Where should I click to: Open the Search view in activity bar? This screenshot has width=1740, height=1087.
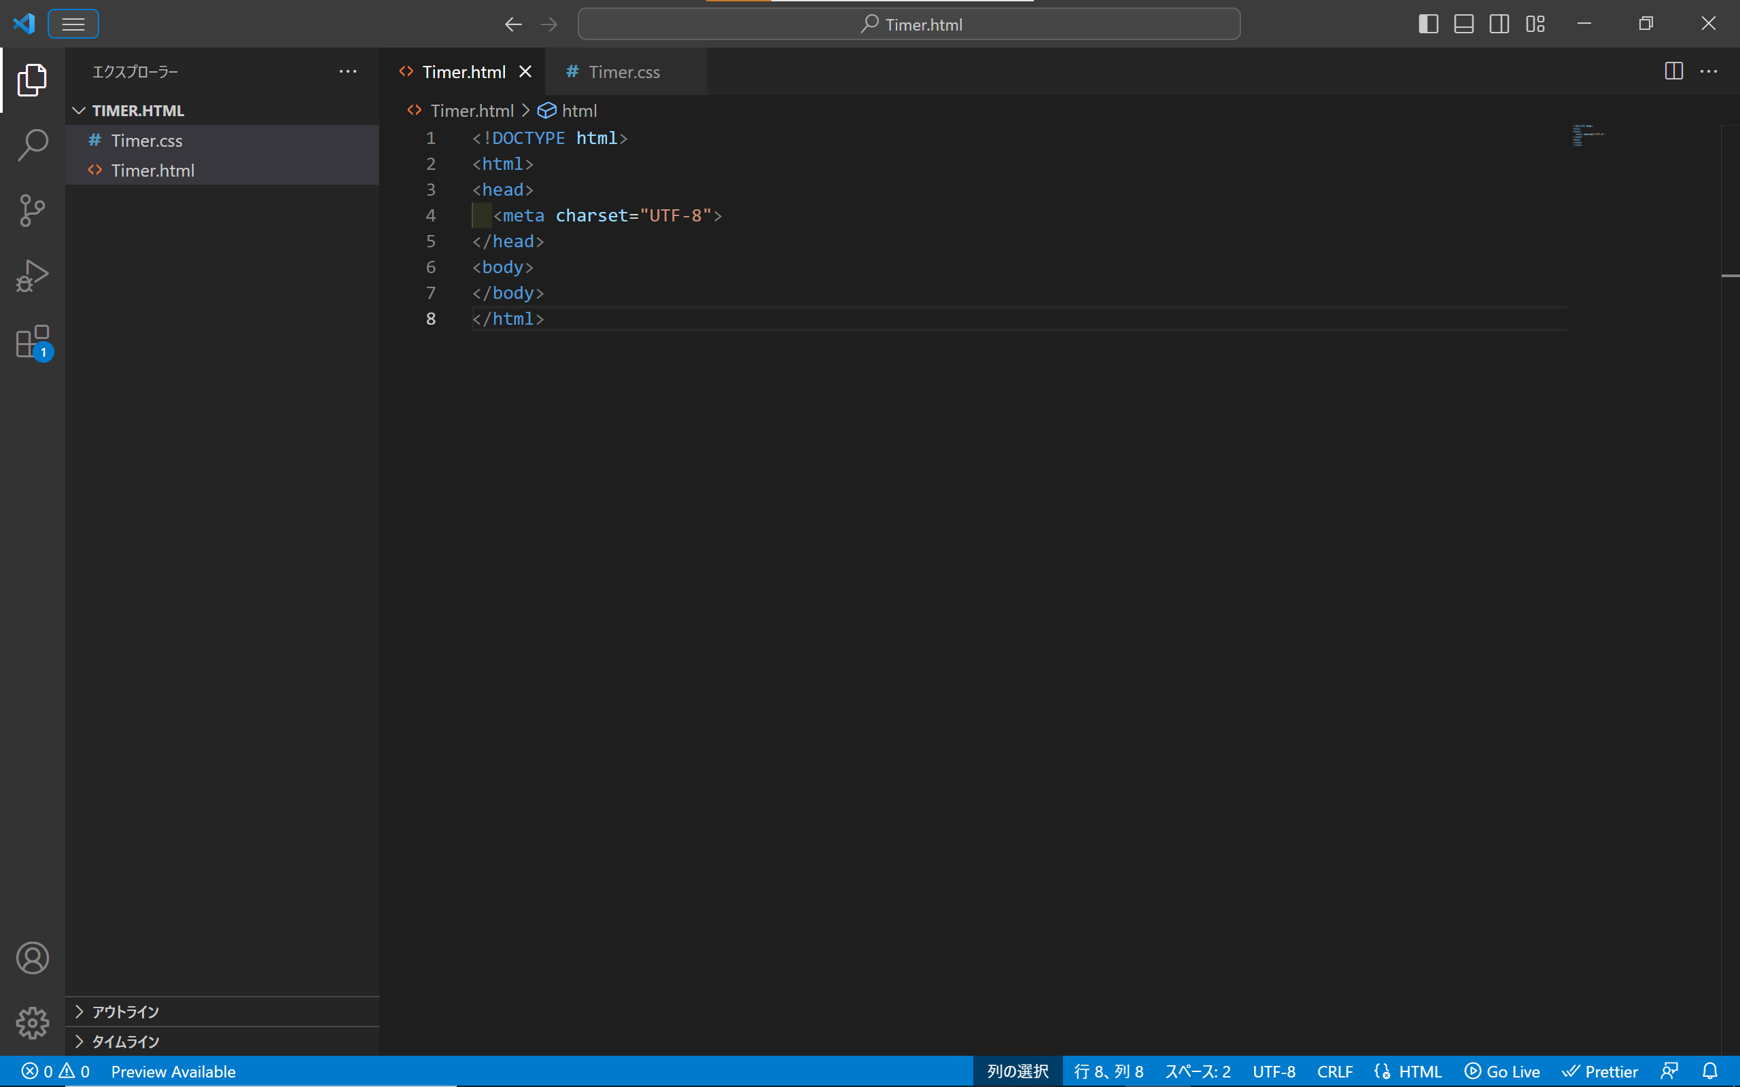click(x=33, y=145)
